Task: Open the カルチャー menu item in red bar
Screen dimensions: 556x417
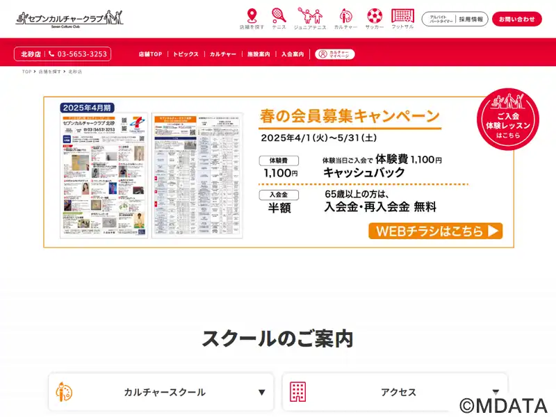Action: 222,54
